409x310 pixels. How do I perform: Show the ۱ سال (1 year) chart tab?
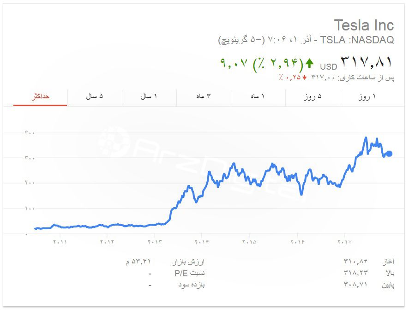149,97
